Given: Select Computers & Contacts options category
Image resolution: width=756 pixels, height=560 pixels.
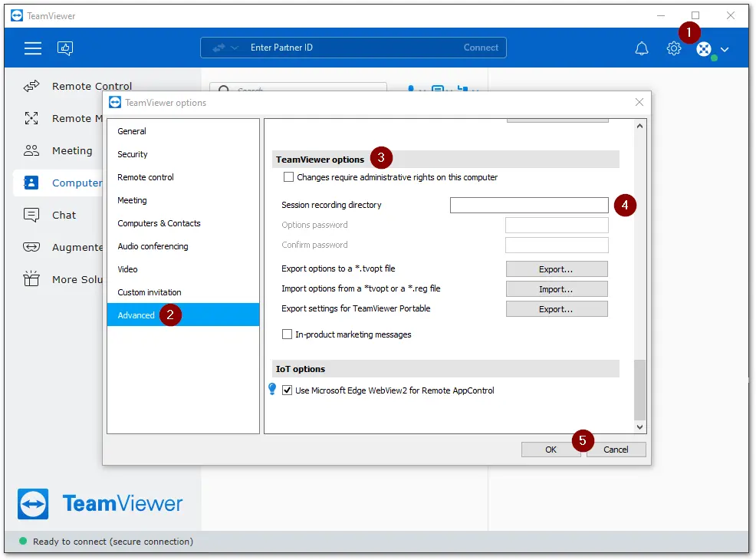Looking at the screenshot, I should click(183, 223).
